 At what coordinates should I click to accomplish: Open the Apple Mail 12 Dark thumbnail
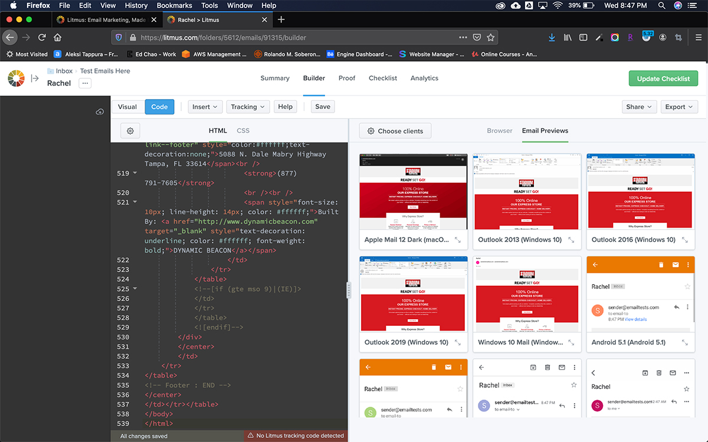[x=414, y=192]
